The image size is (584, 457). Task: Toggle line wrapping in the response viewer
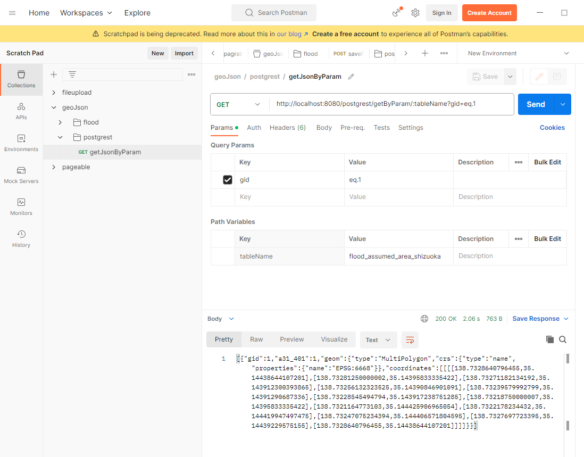tap(410, 339)
